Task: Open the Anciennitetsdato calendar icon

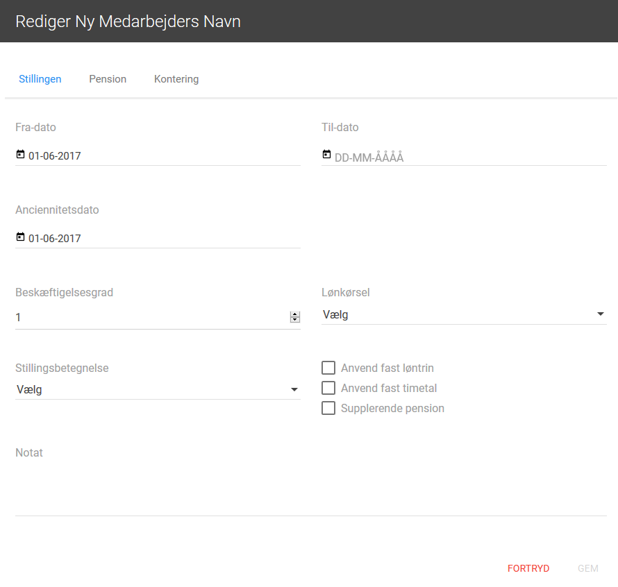Action: 20,237
